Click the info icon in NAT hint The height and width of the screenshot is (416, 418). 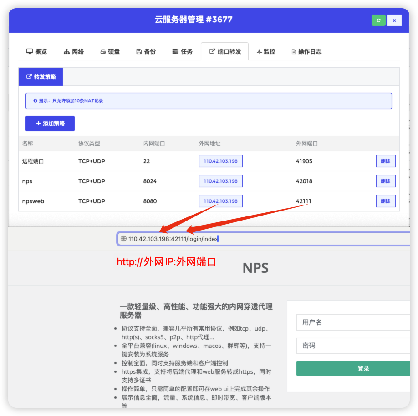35,100
